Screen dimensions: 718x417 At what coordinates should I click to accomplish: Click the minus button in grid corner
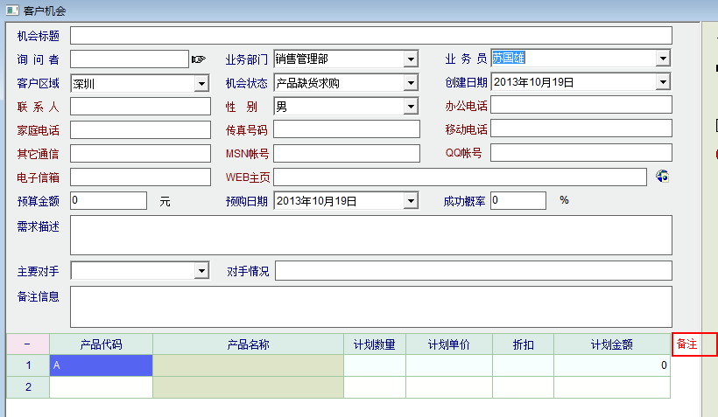coord(27,344)
